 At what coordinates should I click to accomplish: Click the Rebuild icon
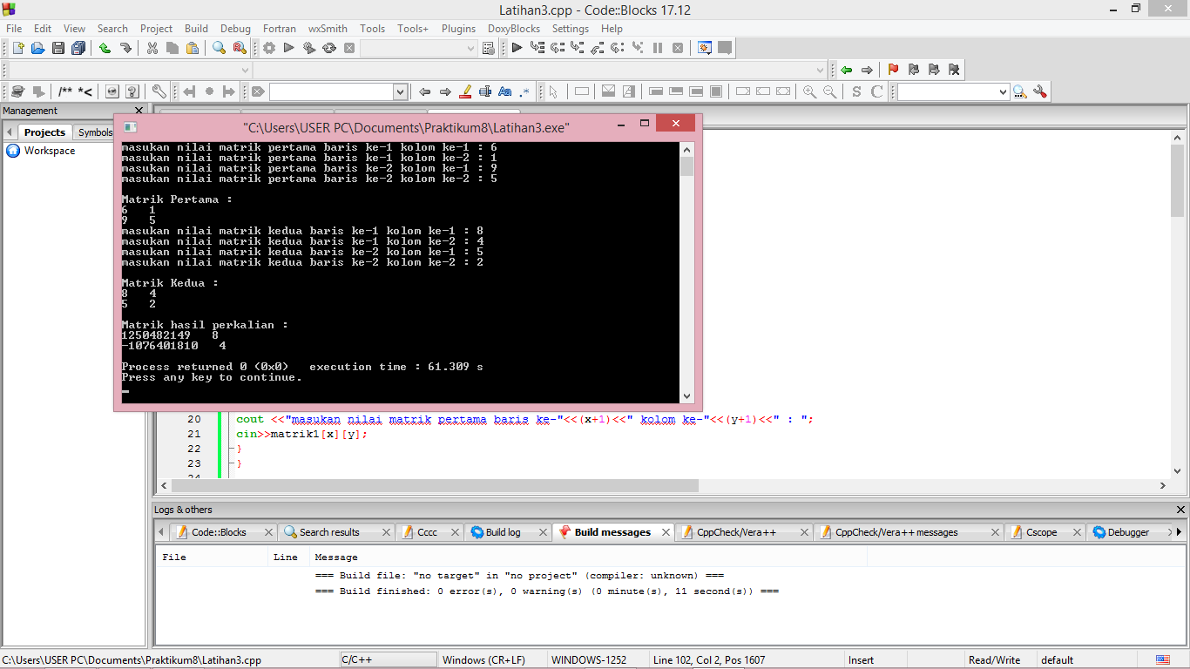329,48
